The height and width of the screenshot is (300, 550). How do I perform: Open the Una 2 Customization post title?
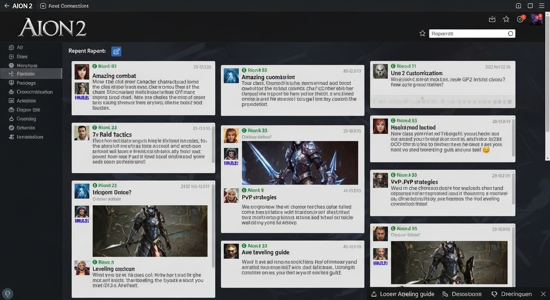point(416,73)
